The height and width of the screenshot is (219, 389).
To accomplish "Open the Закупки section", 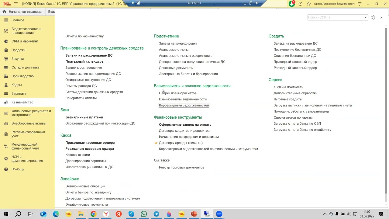I will (x=18, y=59).
